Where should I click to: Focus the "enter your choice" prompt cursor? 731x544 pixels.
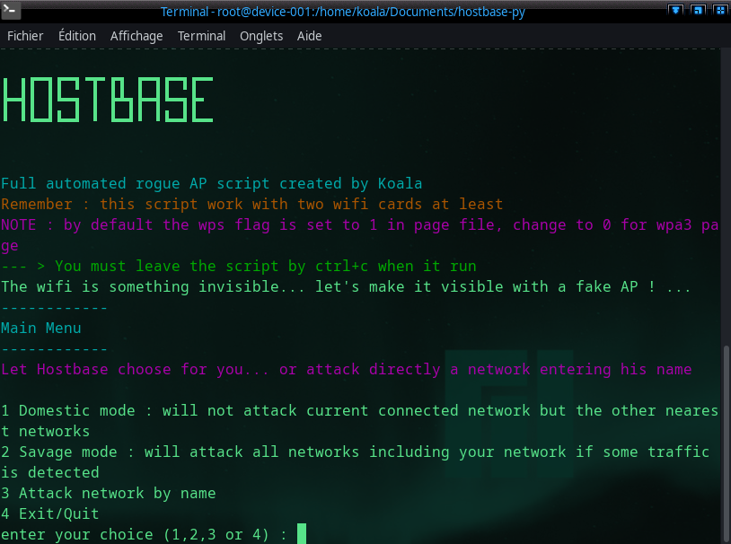tap(302, 534)
